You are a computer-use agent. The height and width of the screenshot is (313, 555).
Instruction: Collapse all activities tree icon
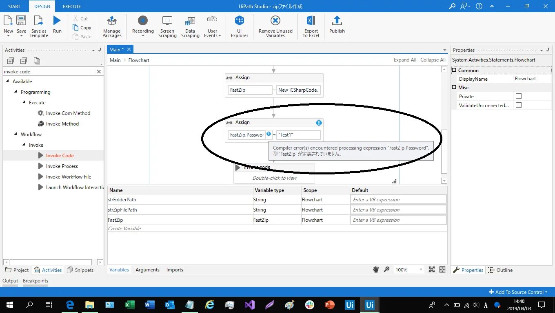pyautogui.click(x=24, y=61)
